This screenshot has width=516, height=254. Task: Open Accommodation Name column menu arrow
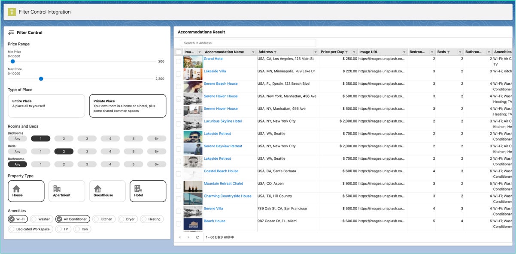tap(253, 52)
